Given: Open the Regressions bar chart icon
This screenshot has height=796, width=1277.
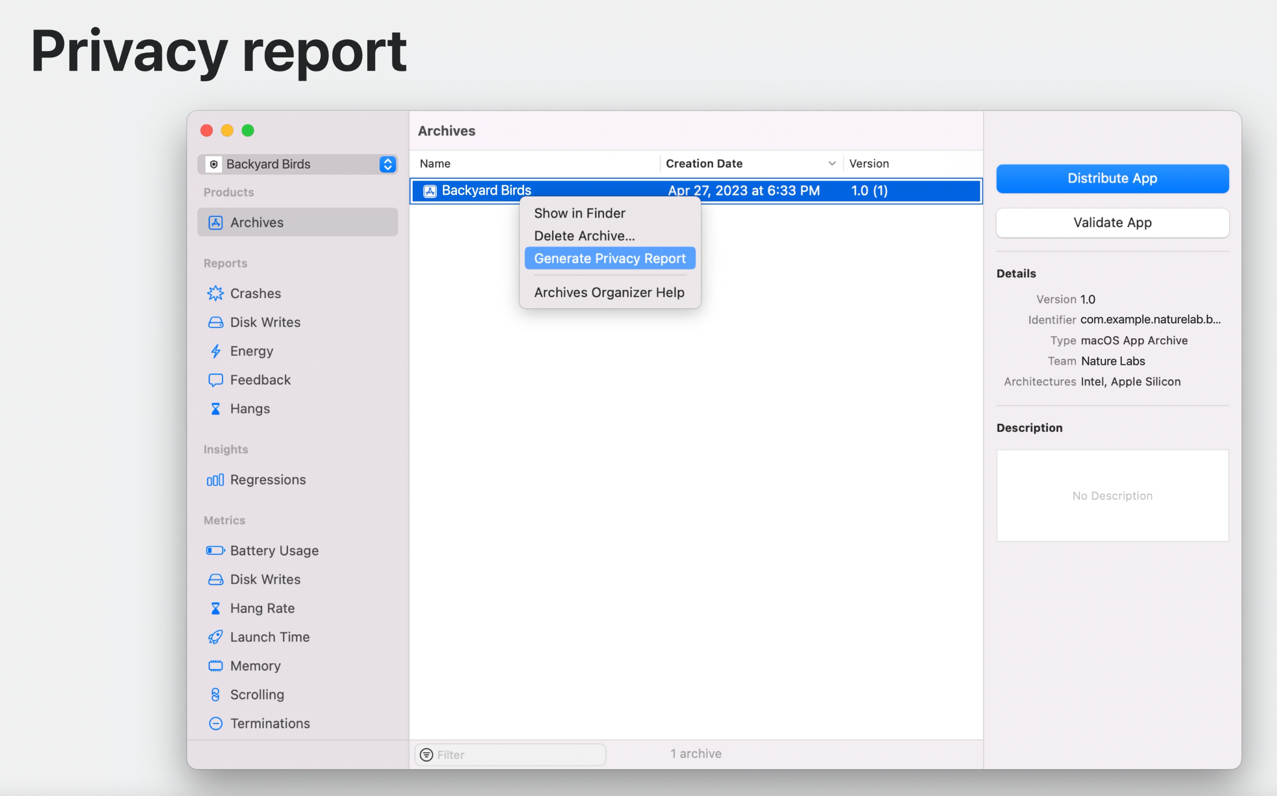Looking at the screenshot, I should tap(215, 480).
